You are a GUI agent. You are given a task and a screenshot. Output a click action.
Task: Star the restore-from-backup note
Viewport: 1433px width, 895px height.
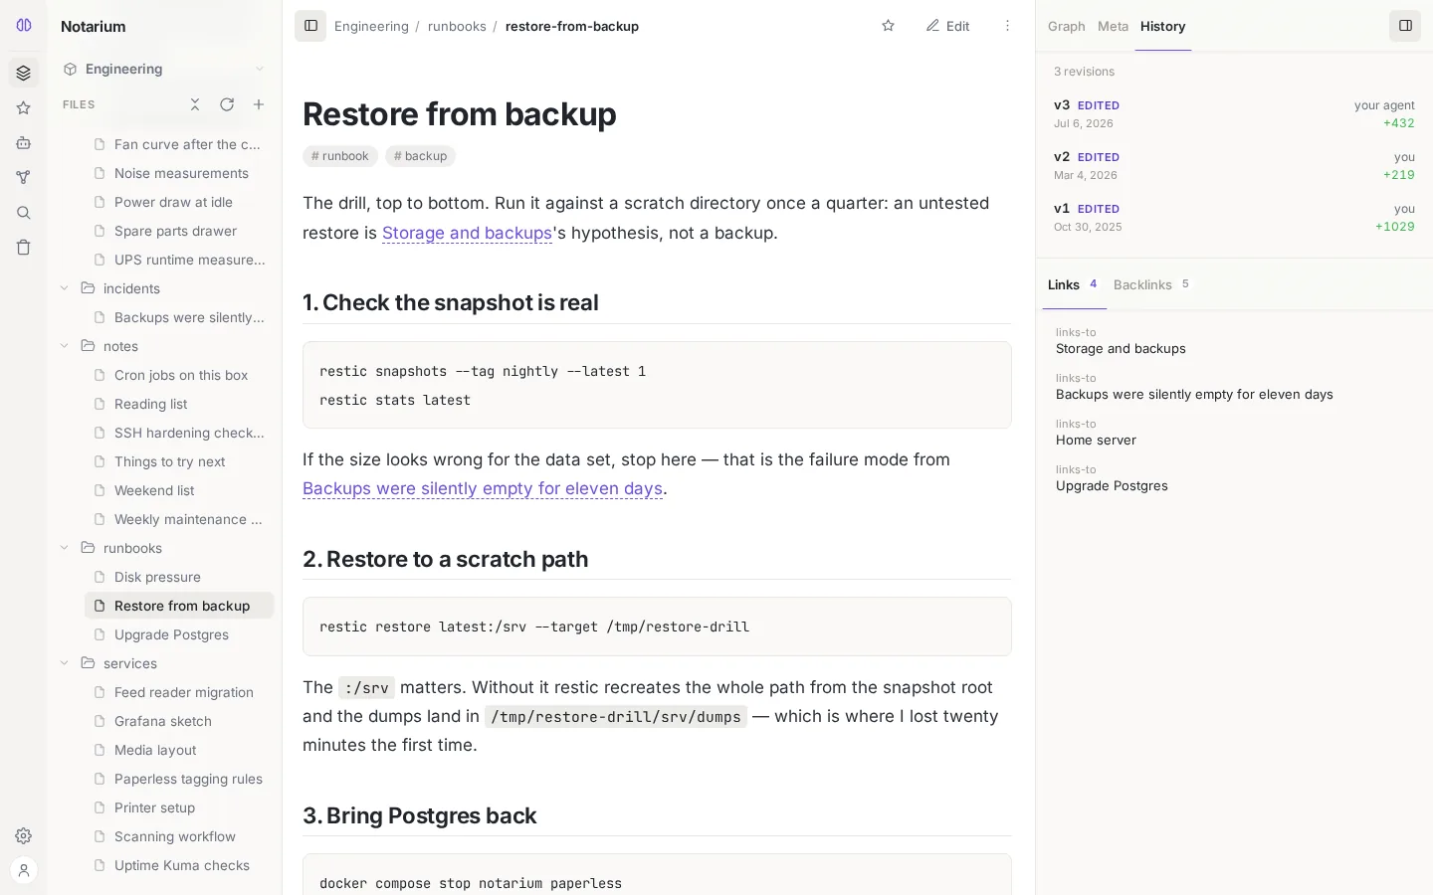pyautogui.click(x=889, y=26)
